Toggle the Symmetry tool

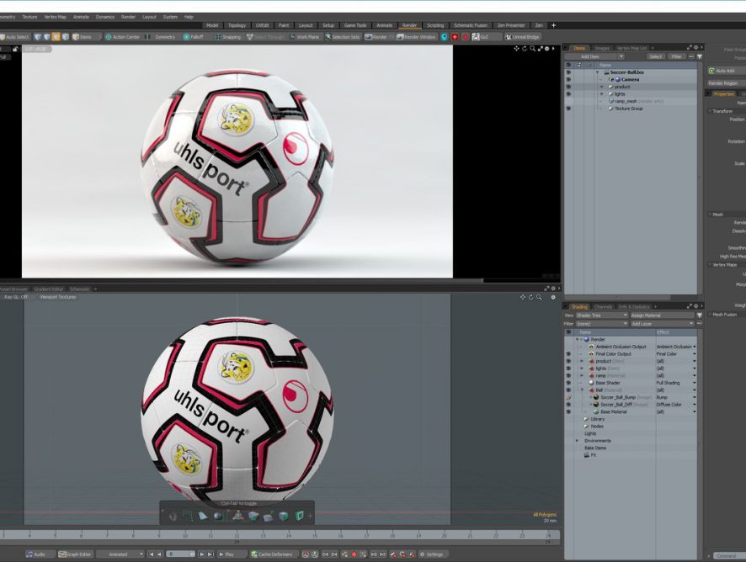(x=163, y=37)
